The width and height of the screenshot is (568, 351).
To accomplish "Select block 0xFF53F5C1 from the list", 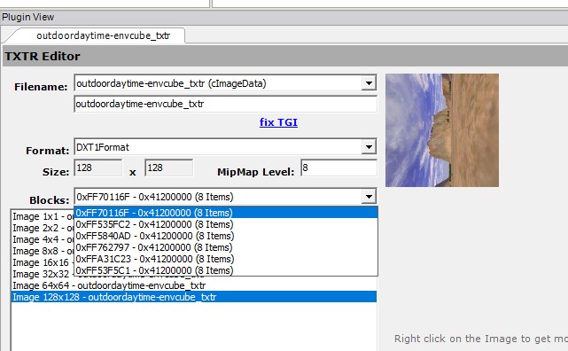I will click(x=226, y=270).
